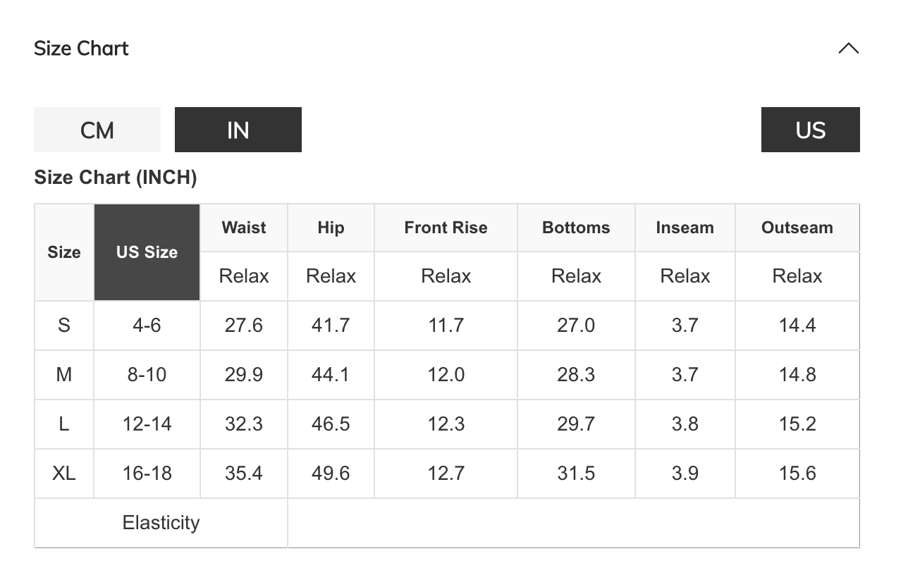Click the Outseam column header

pos(797,228)
